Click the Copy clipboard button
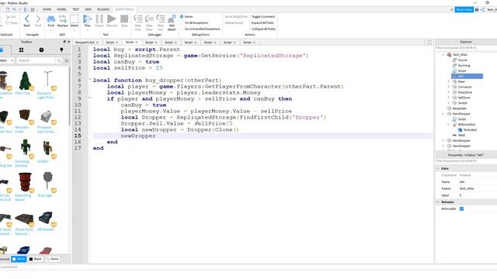This screenshot has height=279, width=497. 12,22
